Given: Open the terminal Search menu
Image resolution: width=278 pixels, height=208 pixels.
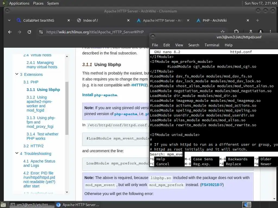Looking at the screenshot, I should coord(194,45).
